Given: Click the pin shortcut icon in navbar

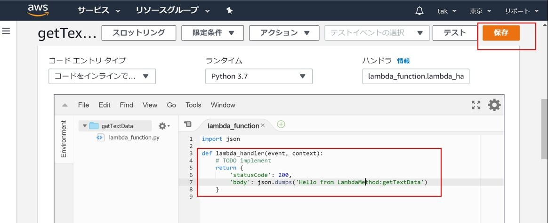Looking at the screenshot, I should tap(229, 10).
